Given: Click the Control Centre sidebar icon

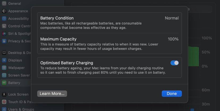Looking at the screenshot, I should (x=4, y=26).
